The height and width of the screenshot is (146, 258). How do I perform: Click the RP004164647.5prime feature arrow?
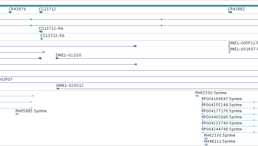point(203,102)
